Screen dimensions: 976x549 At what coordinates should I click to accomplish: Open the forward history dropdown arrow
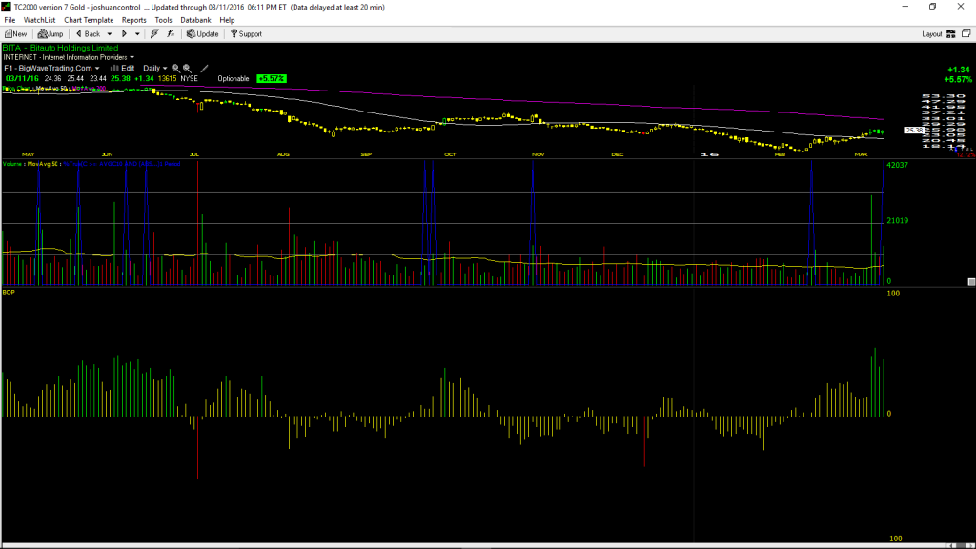click(137, 34)
